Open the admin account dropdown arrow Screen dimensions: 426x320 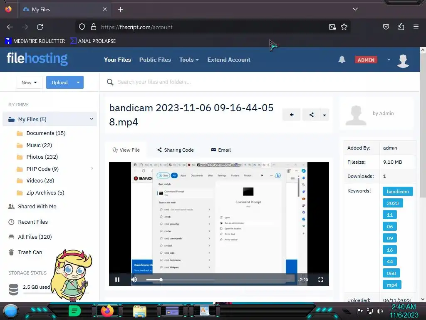389,60
